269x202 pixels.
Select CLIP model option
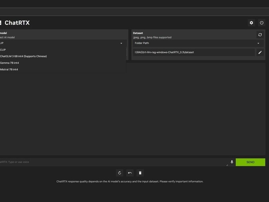(63, 50)
